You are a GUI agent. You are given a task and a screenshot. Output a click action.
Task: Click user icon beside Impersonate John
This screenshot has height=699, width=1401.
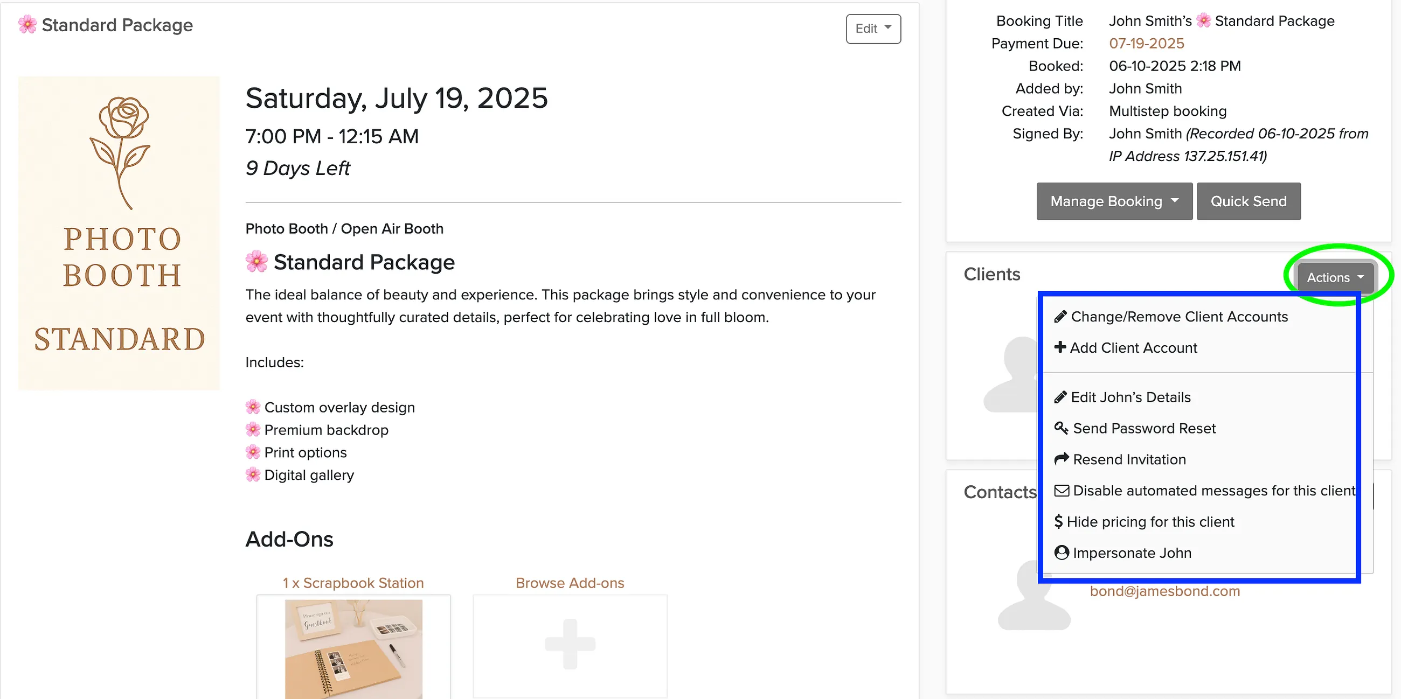coord(1061,553)
